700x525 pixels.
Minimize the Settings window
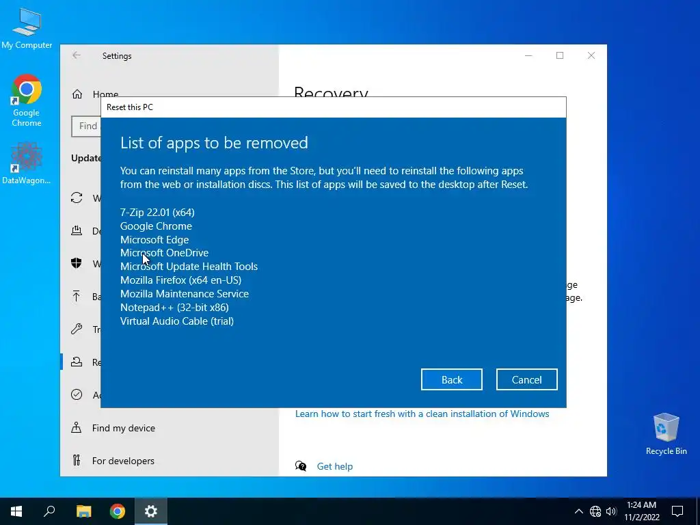click(x=528, y=55)
